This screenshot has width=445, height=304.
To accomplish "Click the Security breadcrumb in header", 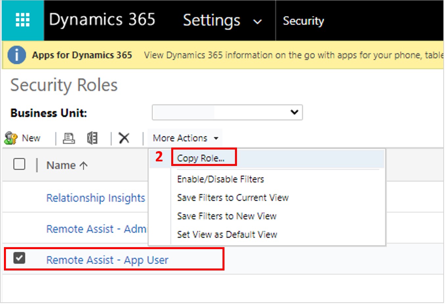I will (303, 21).
